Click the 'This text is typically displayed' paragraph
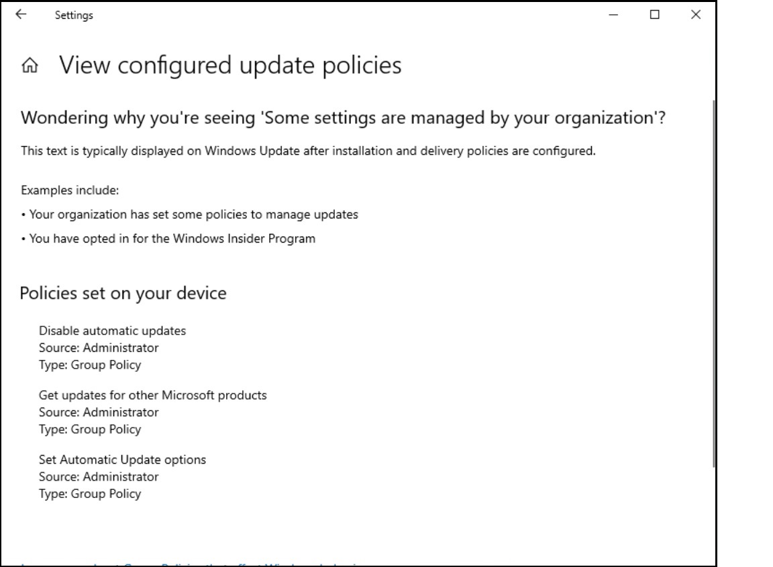This screenshot has width=773, height=567. 308,151
